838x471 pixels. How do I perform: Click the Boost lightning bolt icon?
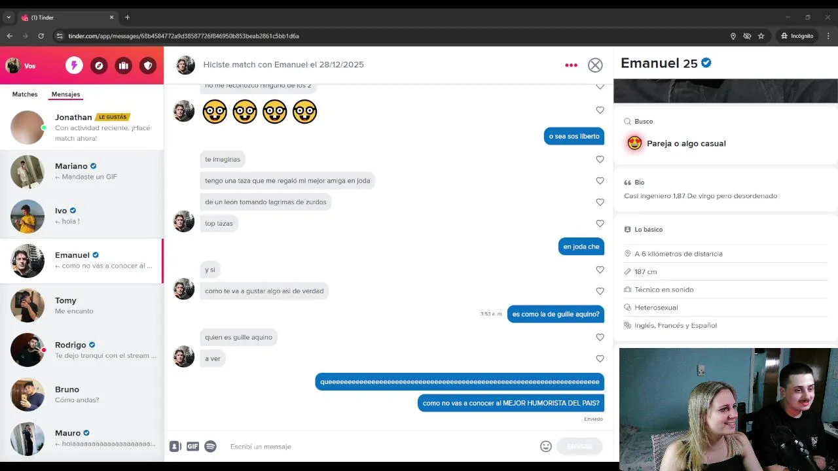pos(74,65)
